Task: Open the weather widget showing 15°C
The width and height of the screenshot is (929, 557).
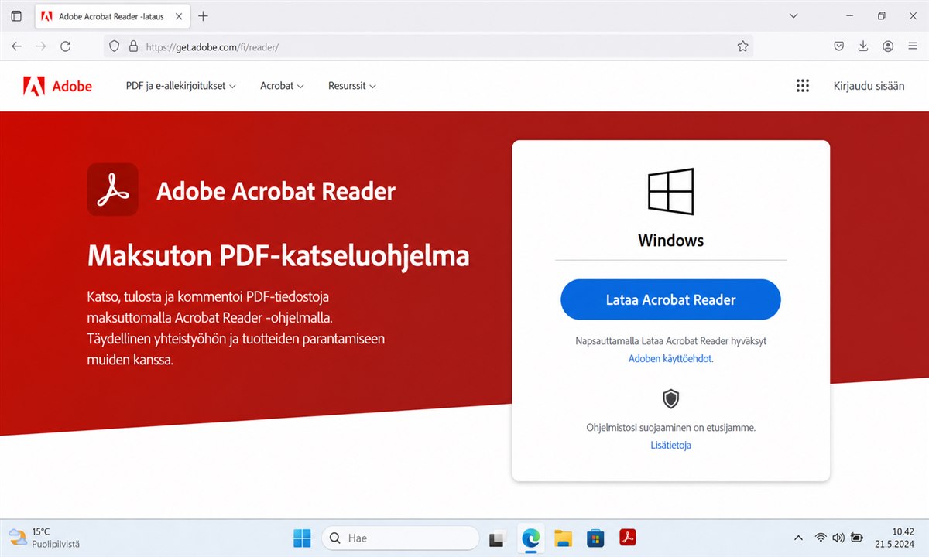Action: pos(44,538)
